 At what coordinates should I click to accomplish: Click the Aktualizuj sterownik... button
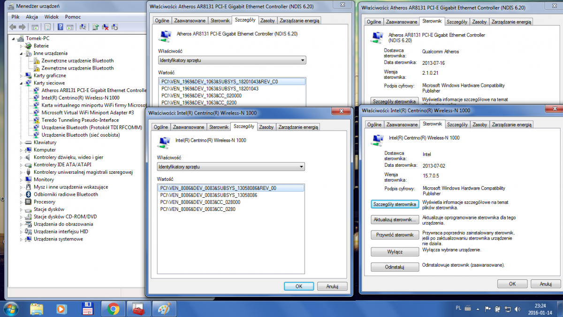pyautogui.click(x=395, y=219)
